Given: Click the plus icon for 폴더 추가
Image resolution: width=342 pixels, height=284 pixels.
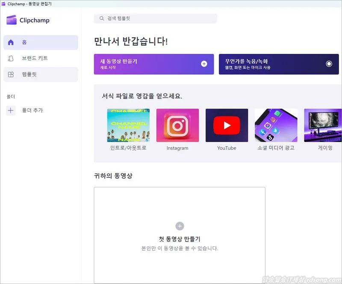Looking at the screenshot, I should 11,110.
